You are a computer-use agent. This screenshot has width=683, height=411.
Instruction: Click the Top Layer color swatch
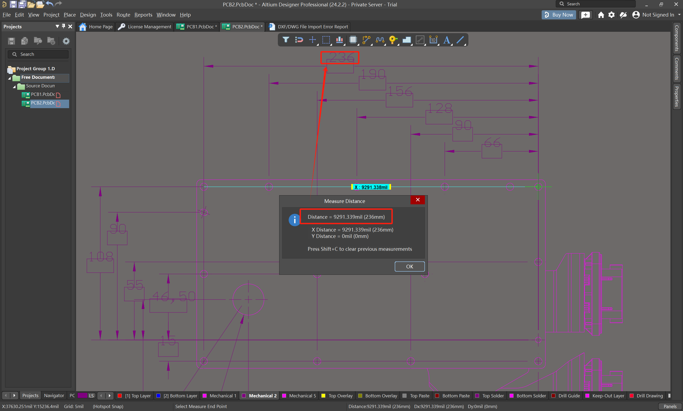[x=120, y=396]
